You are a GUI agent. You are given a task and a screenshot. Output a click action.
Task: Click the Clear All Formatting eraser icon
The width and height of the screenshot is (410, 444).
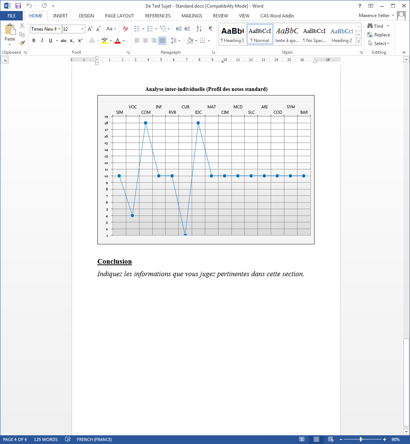126,29
